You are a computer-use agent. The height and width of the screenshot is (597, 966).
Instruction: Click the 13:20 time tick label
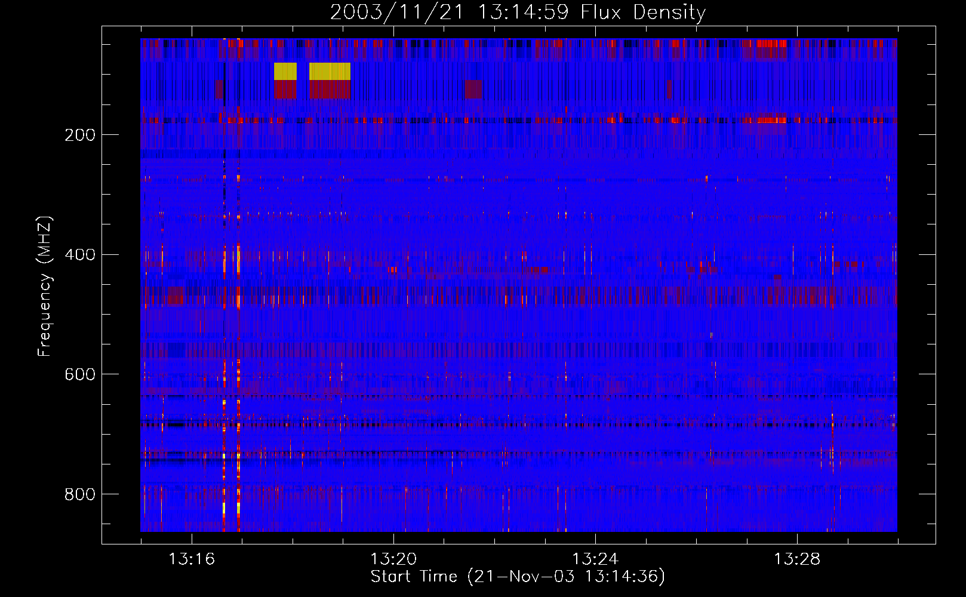pos(393,559)
